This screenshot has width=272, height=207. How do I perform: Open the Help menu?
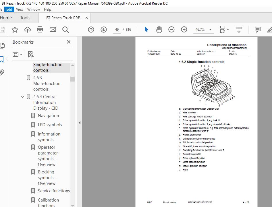coord(47,9)
